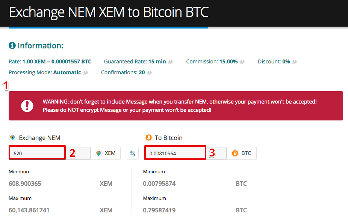Select the minimum 608.900365 XEM value

tap(25, 183)
